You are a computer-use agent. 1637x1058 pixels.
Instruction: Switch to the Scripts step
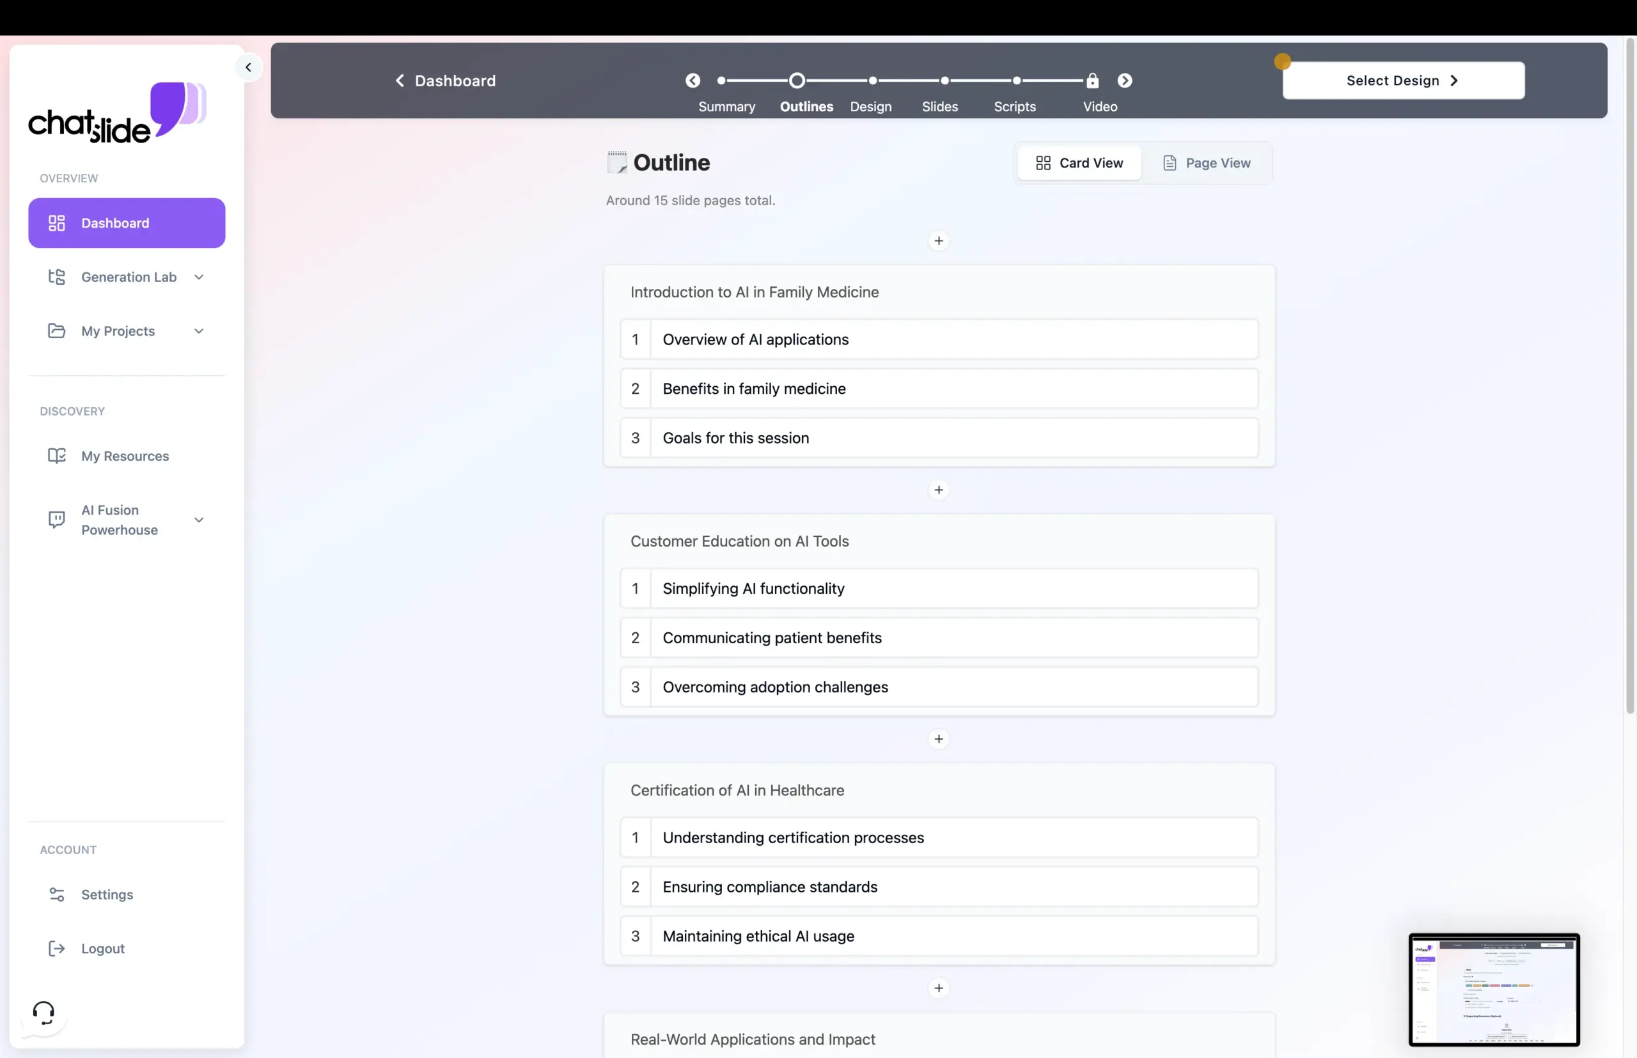(1014, 93)
